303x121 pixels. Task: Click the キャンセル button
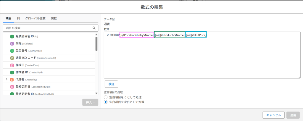273,115
